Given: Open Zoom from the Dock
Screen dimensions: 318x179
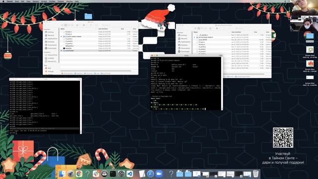Looking at the screenshot, I should (159, 174).
